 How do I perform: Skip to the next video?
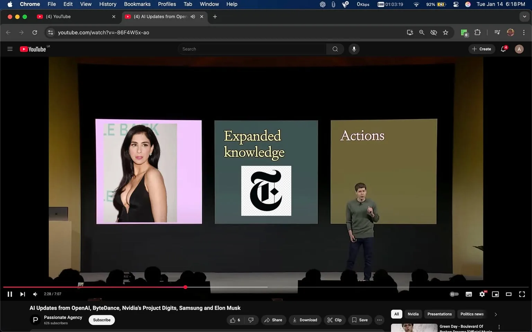coord(23,294)
